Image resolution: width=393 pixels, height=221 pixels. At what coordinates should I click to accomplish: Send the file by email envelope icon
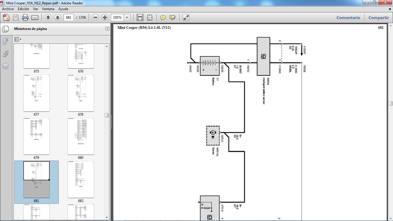pyautogui.click(x=35, y=18)
